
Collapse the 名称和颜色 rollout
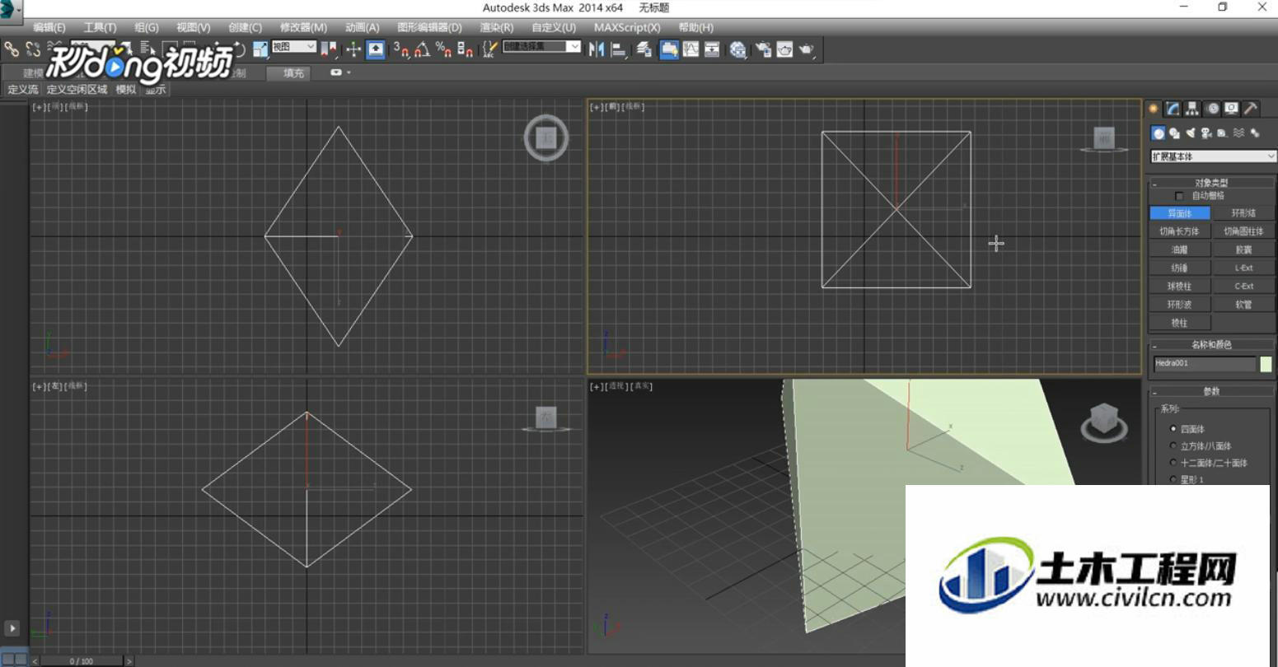click(x=1210, y=344)
